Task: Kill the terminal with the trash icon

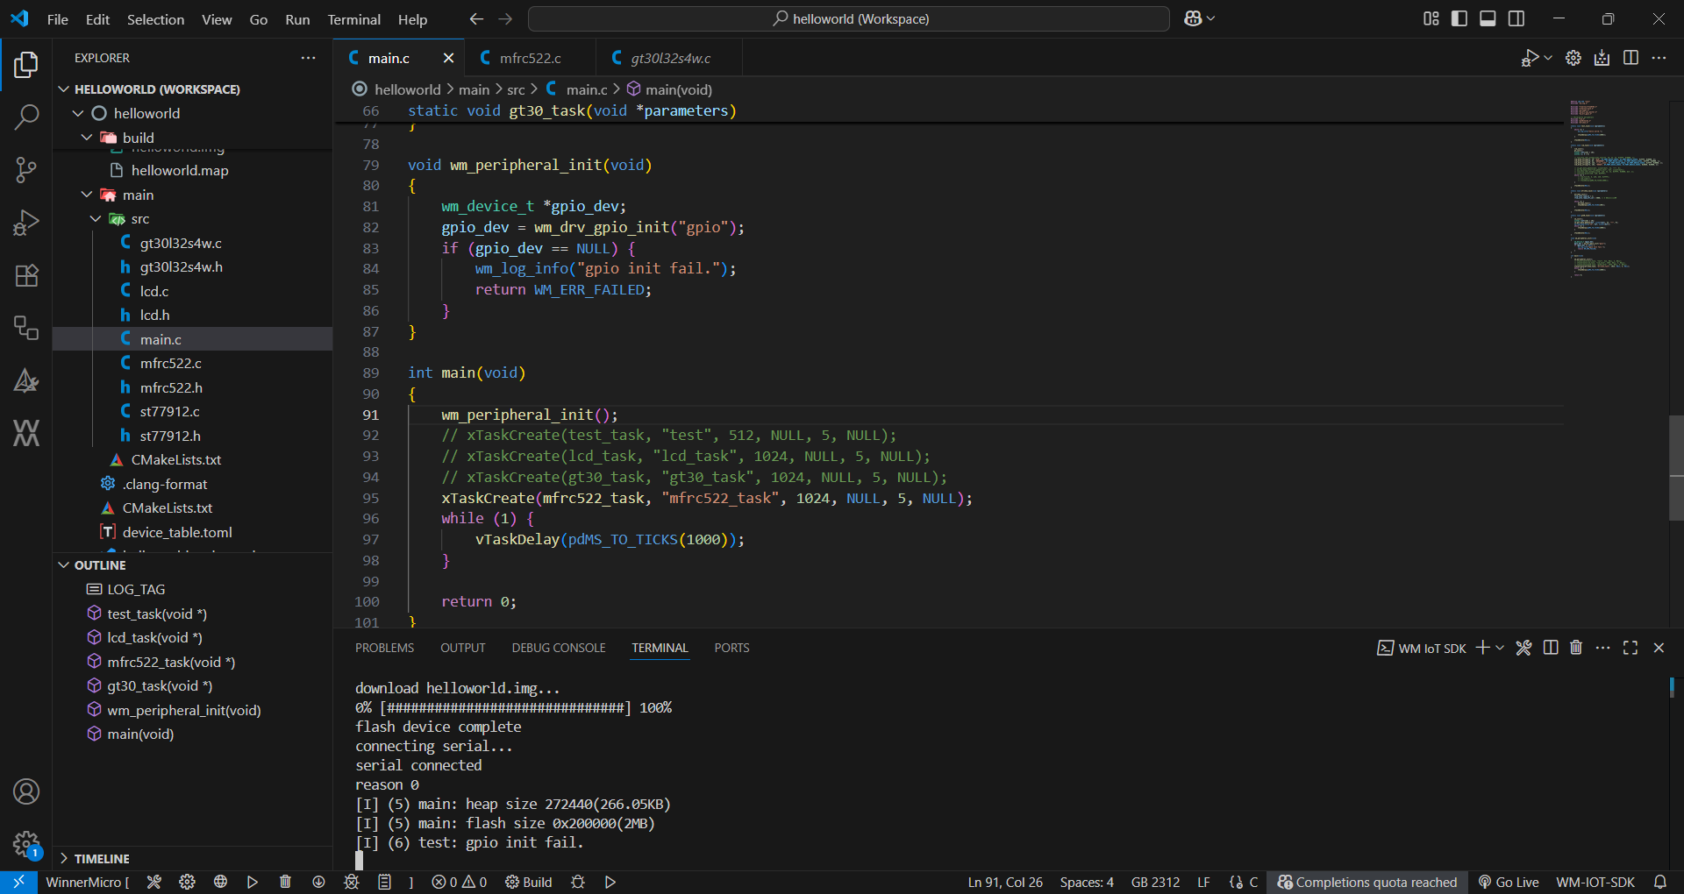Action: point(1576,648)
